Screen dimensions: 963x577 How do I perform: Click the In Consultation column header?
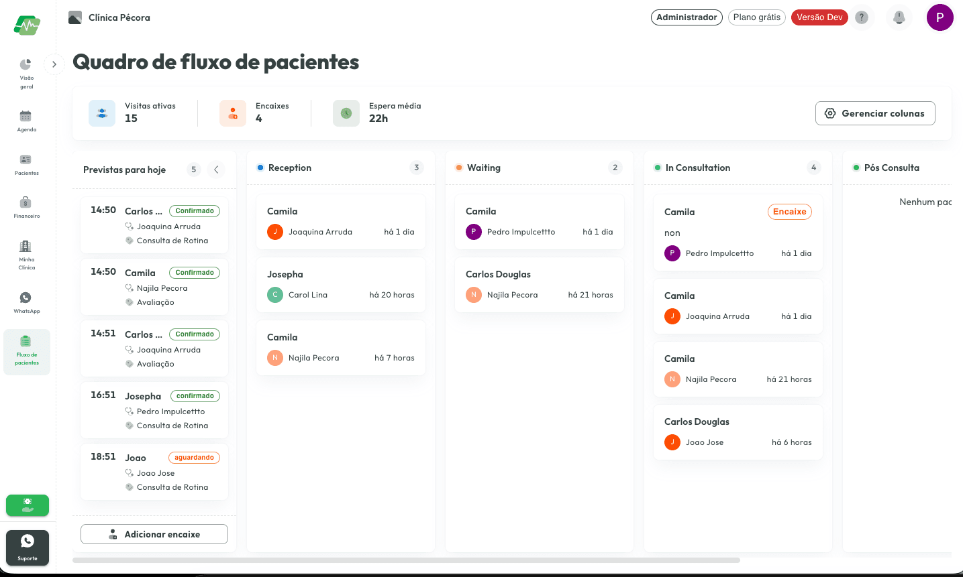point(738,168)
